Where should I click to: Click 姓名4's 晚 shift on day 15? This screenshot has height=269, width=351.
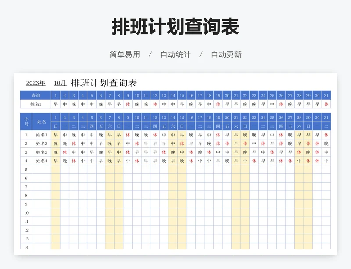182,161
